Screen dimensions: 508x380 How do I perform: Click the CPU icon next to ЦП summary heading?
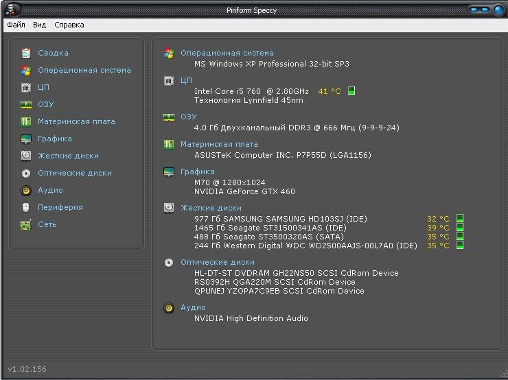coord(169,81)
